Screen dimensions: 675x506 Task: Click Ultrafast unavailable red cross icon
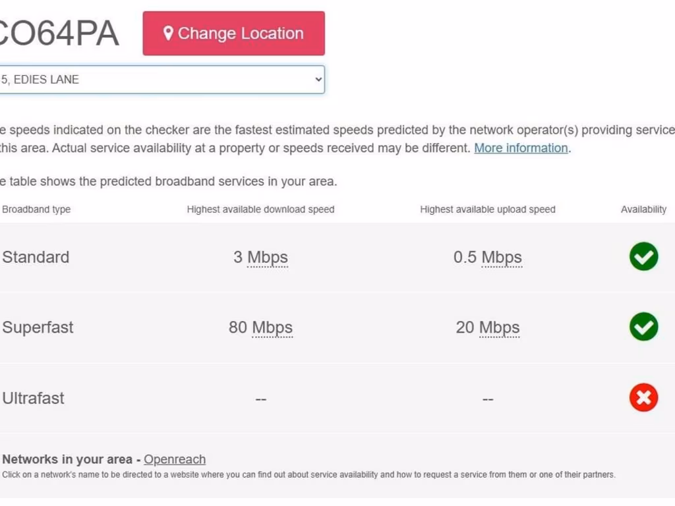point(643,397)
